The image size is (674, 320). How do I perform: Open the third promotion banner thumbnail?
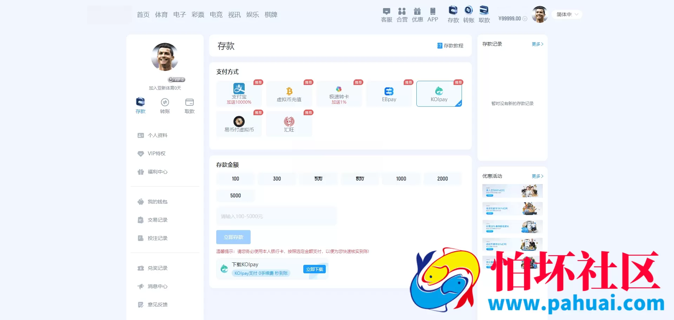tap(513, 227)
